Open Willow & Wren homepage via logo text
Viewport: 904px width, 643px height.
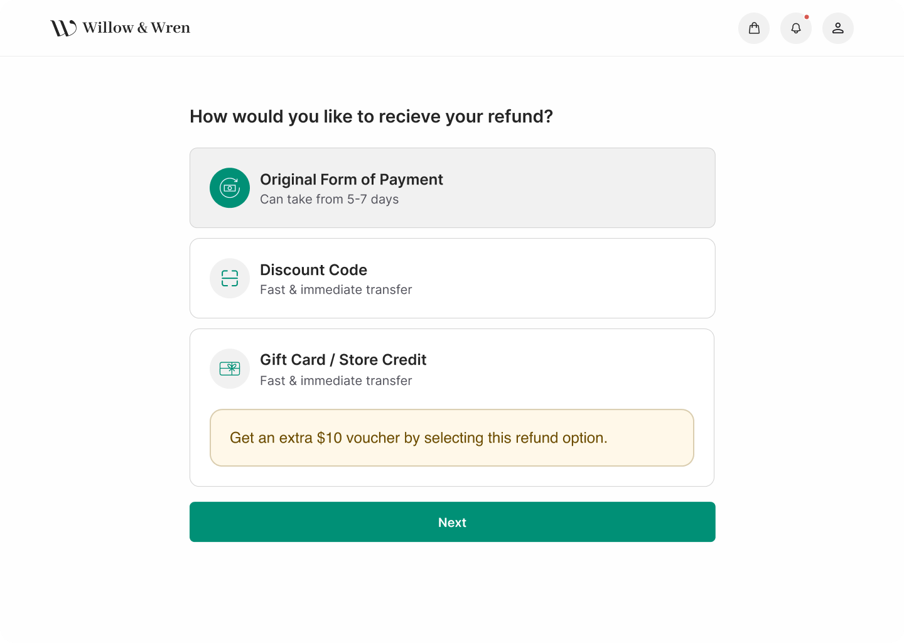[136, 27]
